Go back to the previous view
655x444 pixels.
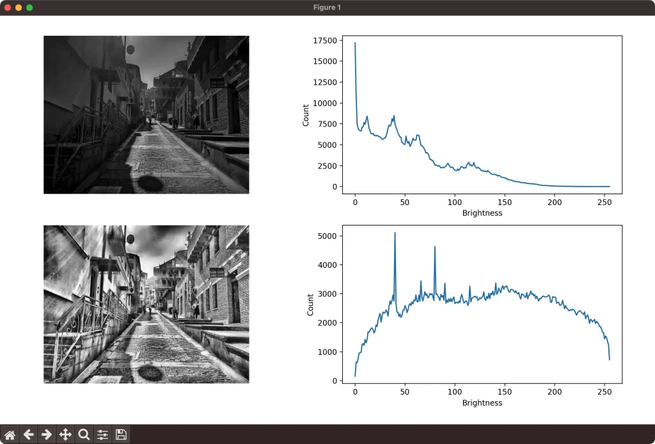(28, 435)
